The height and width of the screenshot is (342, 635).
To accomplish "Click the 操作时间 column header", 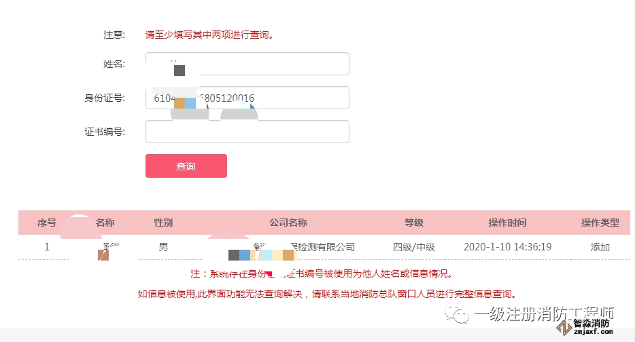I will [x=507, y=223].
